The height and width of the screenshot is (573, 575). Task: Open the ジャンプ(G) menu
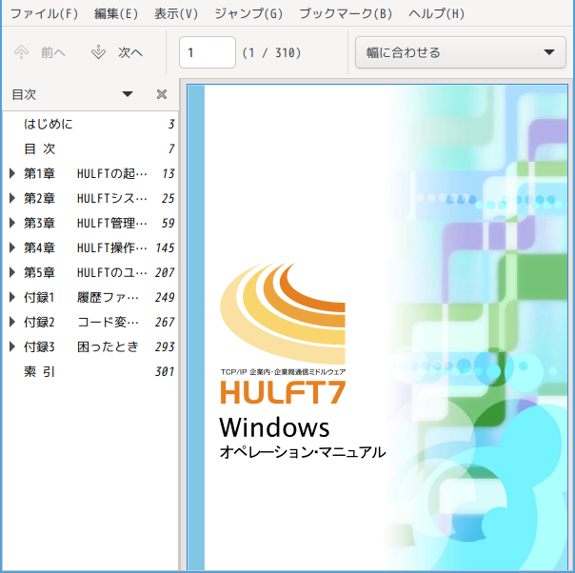tap(248, 14)
